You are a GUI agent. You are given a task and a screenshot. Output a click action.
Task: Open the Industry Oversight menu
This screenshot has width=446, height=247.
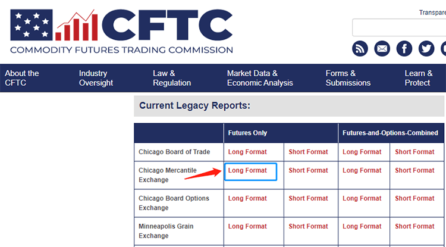point(96,78)
